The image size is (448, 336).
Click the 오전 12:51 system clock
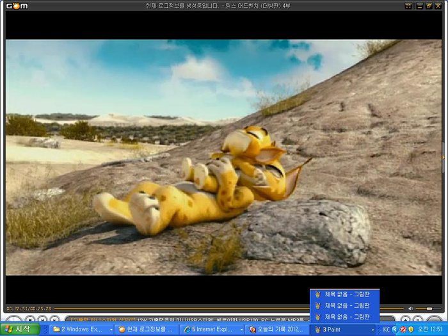coord(429,330)
